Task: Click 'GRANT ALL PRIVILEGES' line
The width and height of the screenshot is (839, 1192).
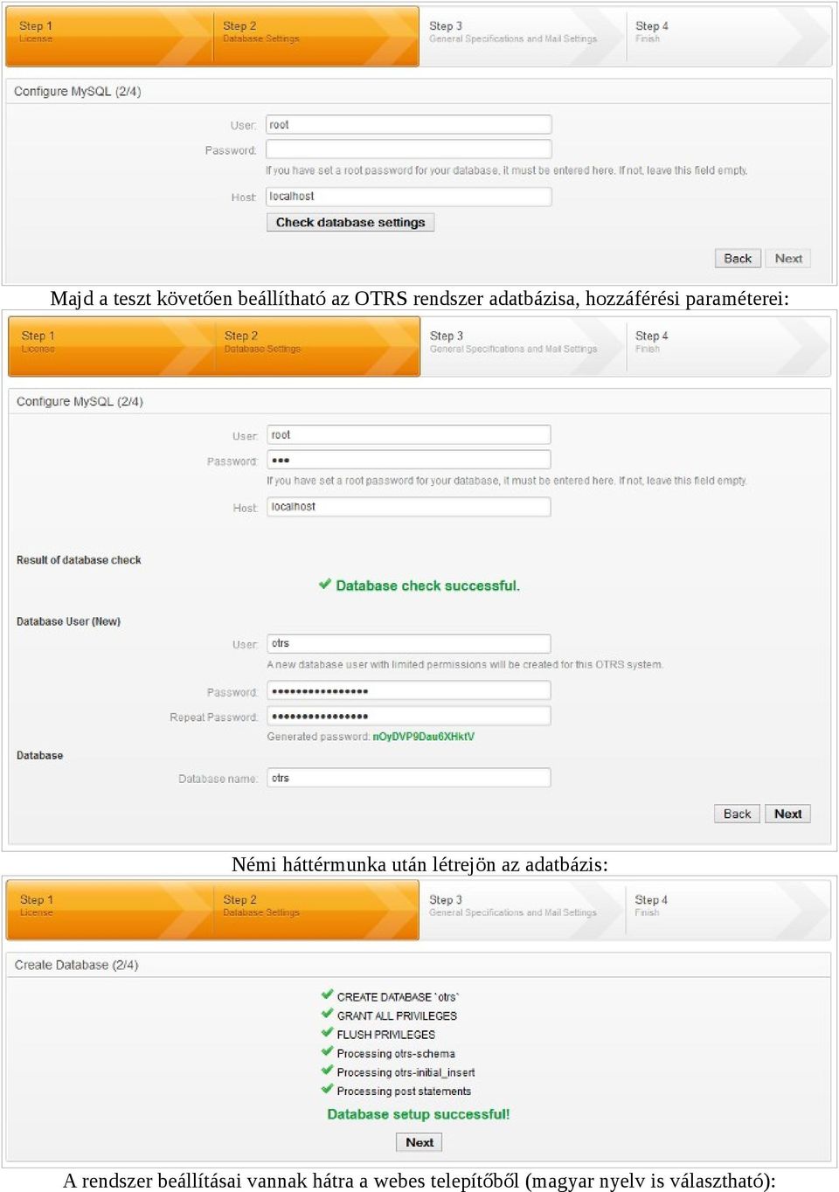Action: pyautogui.click(x=397, y=1015)
